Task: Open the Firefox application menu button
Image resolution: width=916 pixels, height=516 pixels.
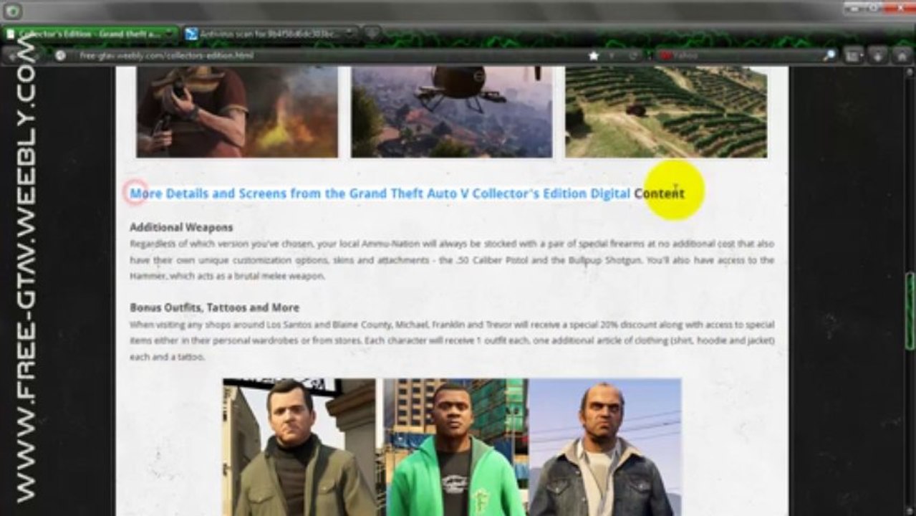Action: pos(14,11)
